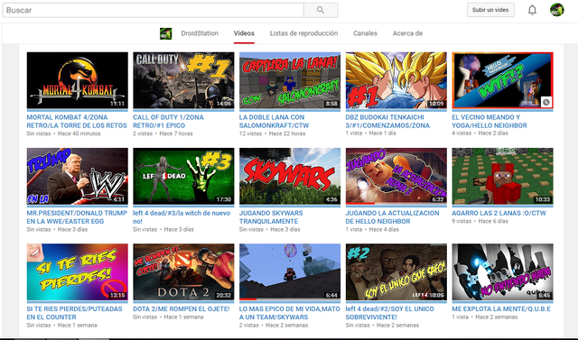Switch to the Listas de reproducción tab

coord(303,33)
